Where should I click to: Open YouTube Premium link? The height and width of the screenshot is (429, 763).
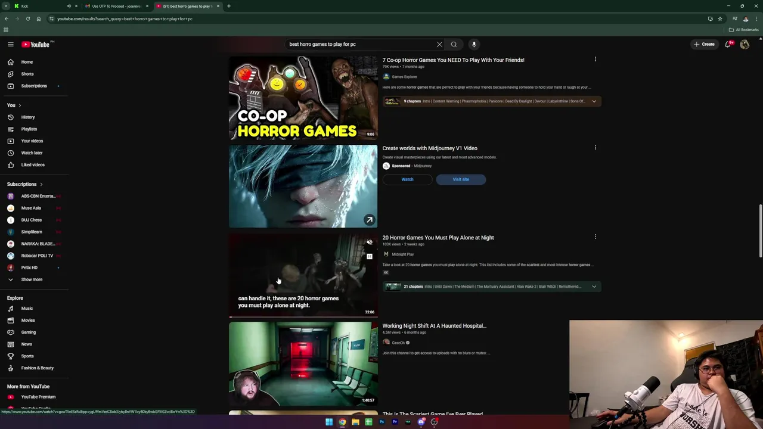click(38, 397)
